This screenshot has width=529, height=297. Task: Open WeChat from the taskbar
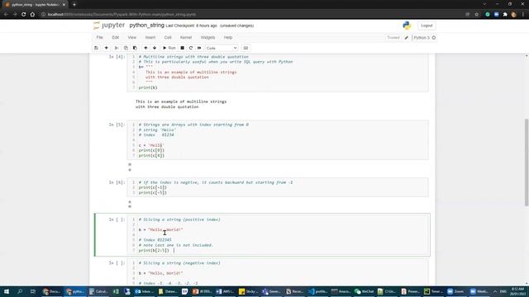[x=364, y=291]
